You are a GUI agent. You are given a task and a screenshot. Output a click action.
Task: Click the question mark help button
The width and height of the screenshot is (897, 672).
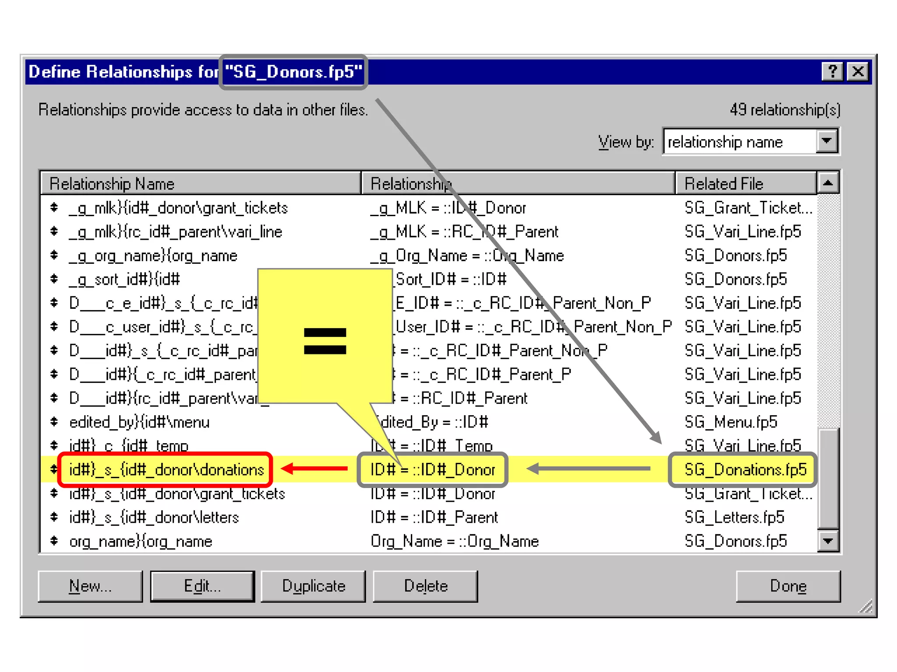point(832,71)
